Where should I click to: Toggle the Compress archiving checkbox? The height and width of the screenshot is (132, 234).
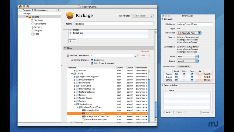point(92,60)
